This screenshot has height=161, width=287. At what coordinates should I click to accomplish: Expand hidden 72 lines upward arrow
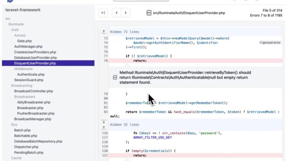click(104, 32)
